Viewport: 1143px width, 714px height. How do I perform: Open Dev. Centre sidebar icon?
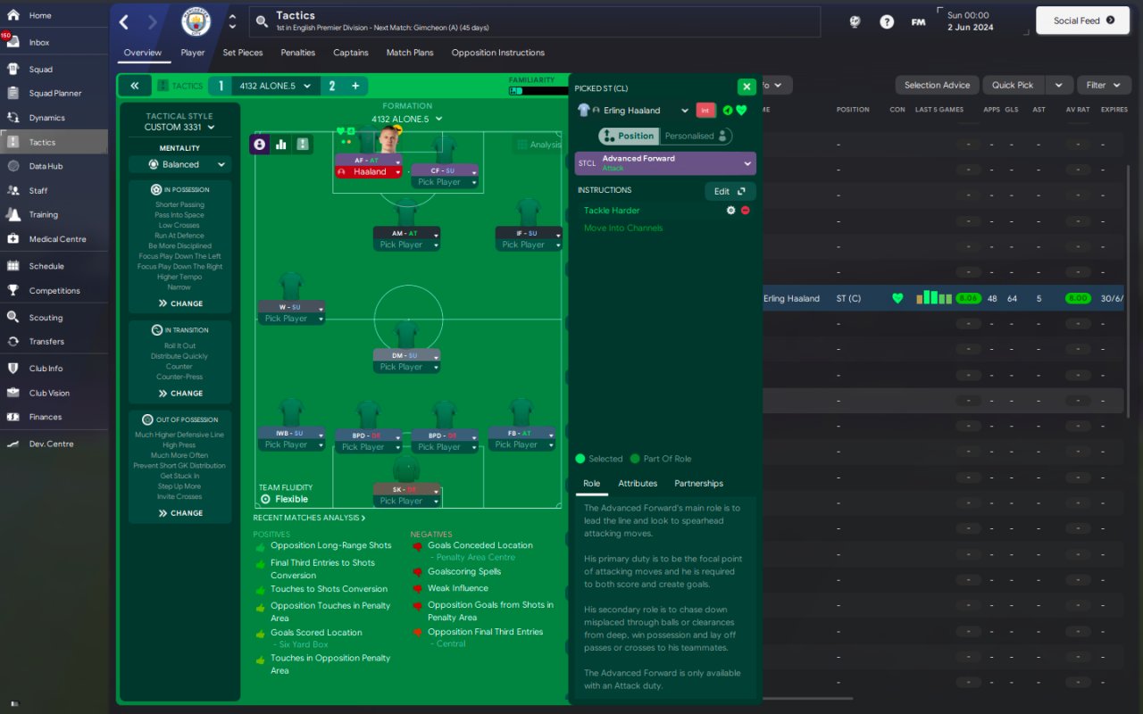coord(13,444)
